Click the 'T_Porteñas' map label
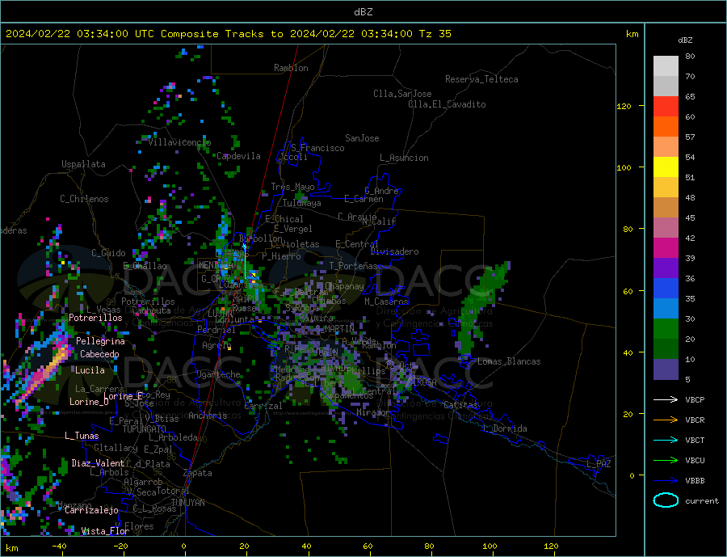 pyautogui.click(x=353, y=266)
